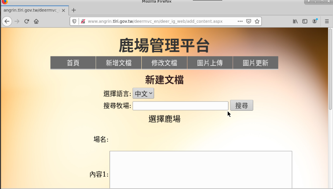The width and height of the screenshot is (333, 189).
Task: Click the 選擇鹿場 text
Action: [x=165, y=119]
